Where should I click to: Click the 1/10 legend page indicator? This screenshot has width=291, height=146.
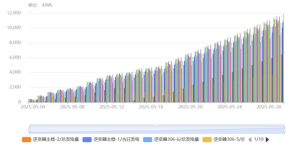259,140
